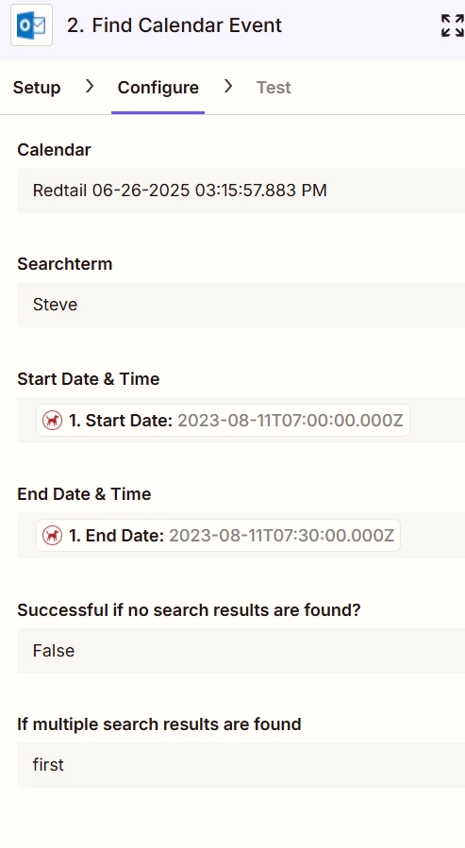Select the Configure tab
The height and width of the screenshot is (848, 465).
point(158,88)
